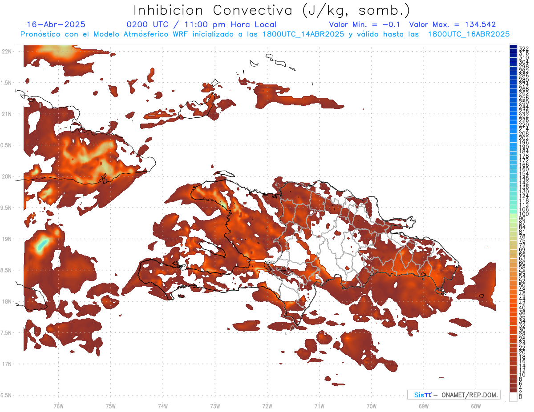Click the darkest blue color bar swatch at 322
The width and height of the screenshot is (534, 412).
click(x=514, y=47)
